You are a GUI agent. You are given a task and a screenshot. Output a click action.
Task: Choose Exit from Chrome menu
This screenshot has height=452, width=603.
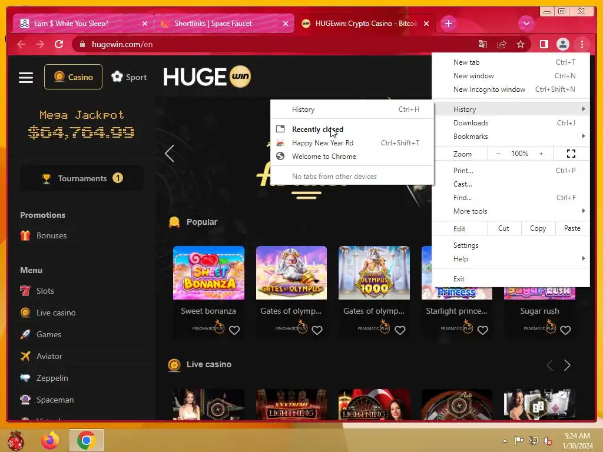[x=511, y=278]
